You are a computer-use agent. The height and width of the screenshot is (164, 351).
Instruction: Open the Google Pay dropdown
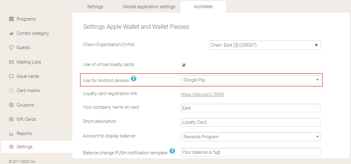click(x=250, y=80)
